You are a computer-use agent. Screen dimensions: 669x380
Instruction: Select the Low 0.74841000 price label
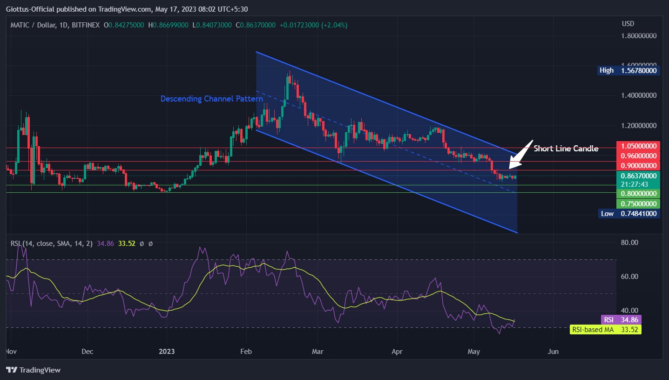click(x=628, y=214)
